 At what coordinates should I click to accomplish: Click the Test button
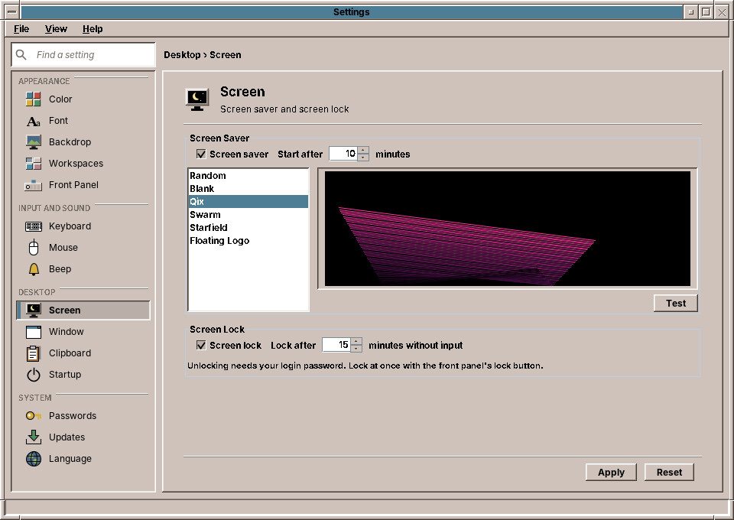click(x=676, y=304)
